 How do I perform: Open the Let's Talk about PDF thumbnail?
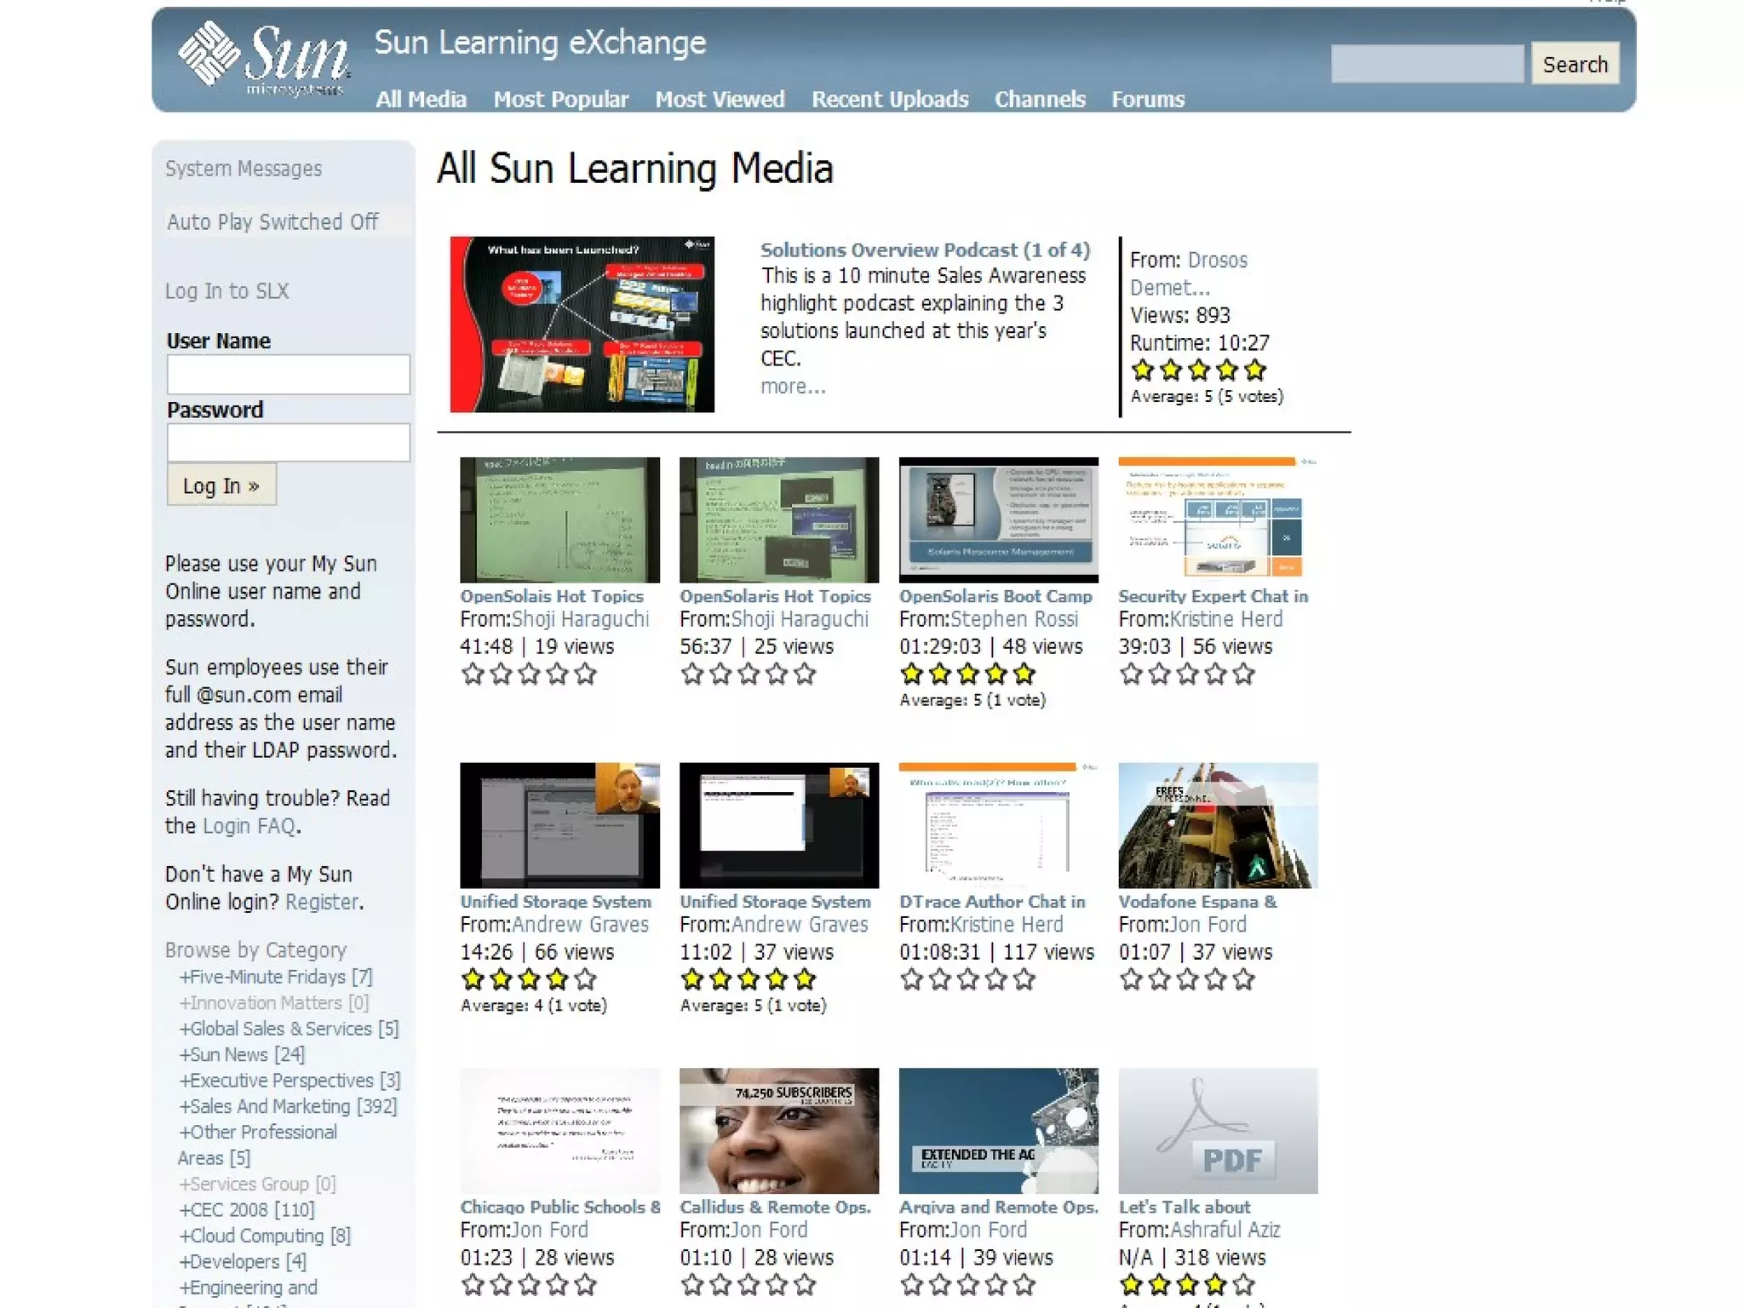1217,1130
